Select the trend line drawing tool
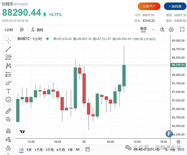The height and width of the screenshot is (155, 187). coord(8,49)
